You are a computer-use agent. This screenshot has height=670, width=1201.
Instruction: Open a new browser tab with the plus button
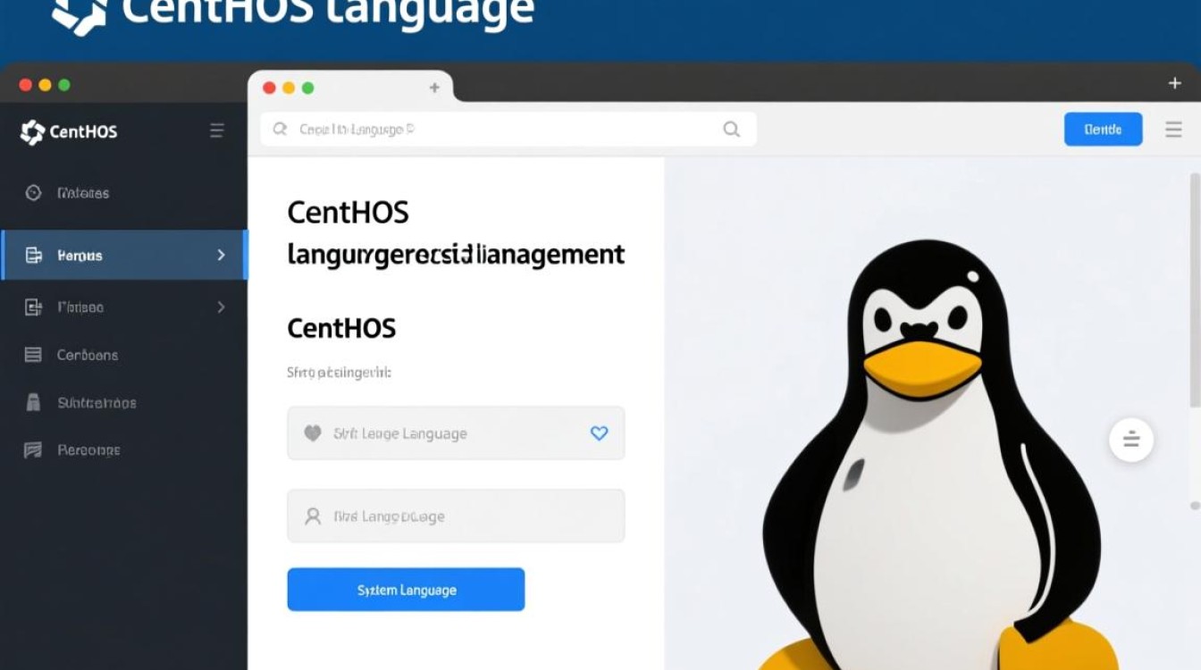pyautogui.click(x=434, y=88)
